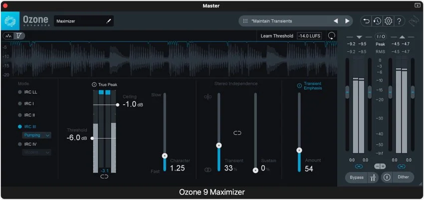
Task: Click the Sustain value 0 %
Action: 265,169
